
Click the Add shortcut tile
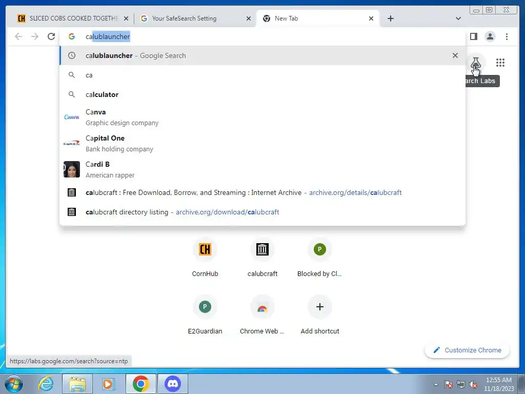tap(320, 315)
